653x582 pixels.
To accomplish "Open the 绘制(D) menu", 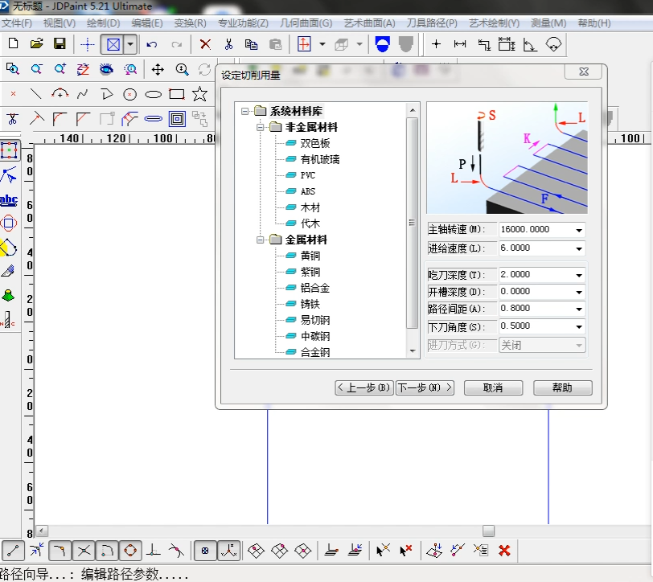I will point(103,23).
